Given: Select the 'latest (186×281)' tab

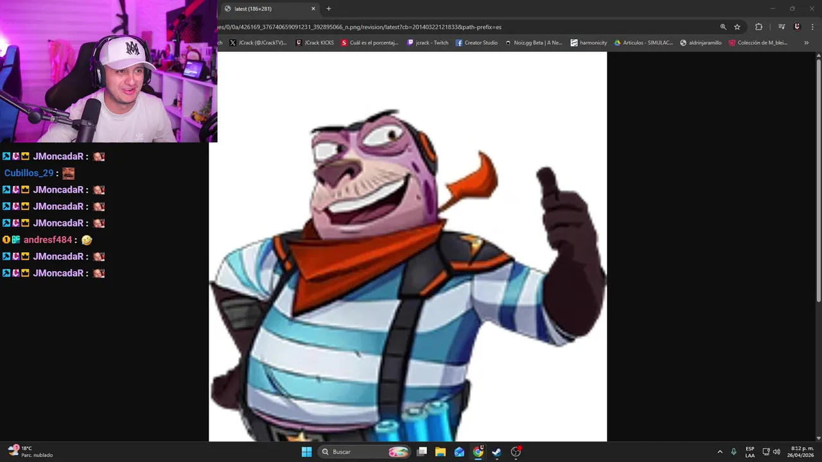Looking at the screenshot, I should 270,9.
